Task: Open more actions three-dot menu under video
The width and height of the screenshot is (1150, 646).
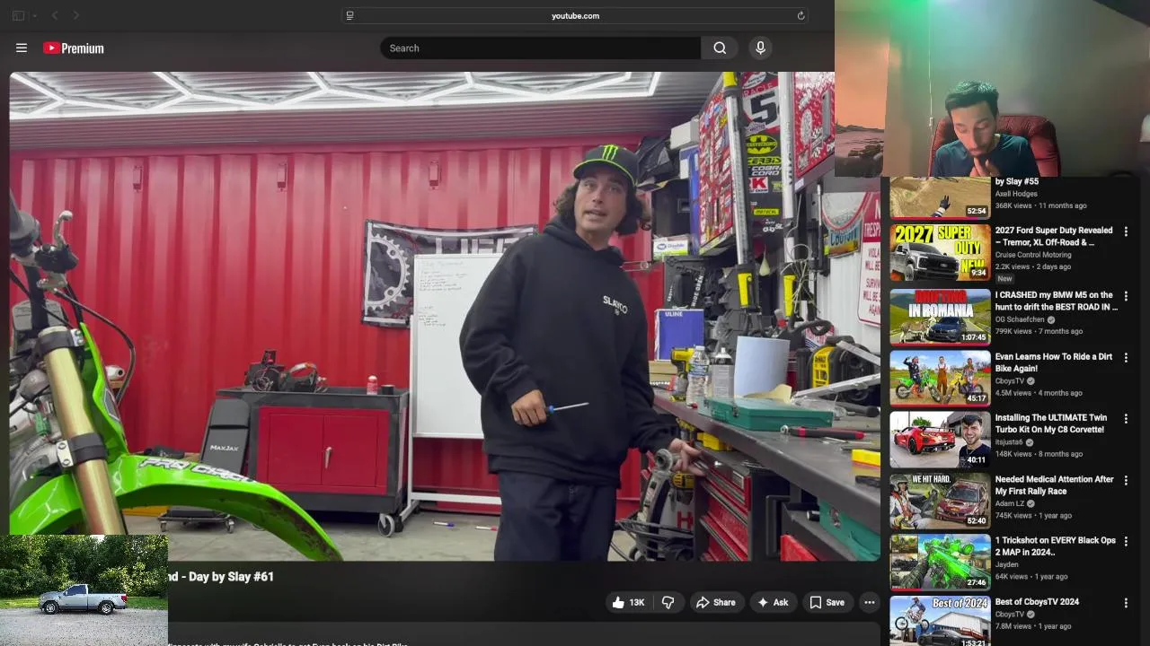Action: point(869,603)
